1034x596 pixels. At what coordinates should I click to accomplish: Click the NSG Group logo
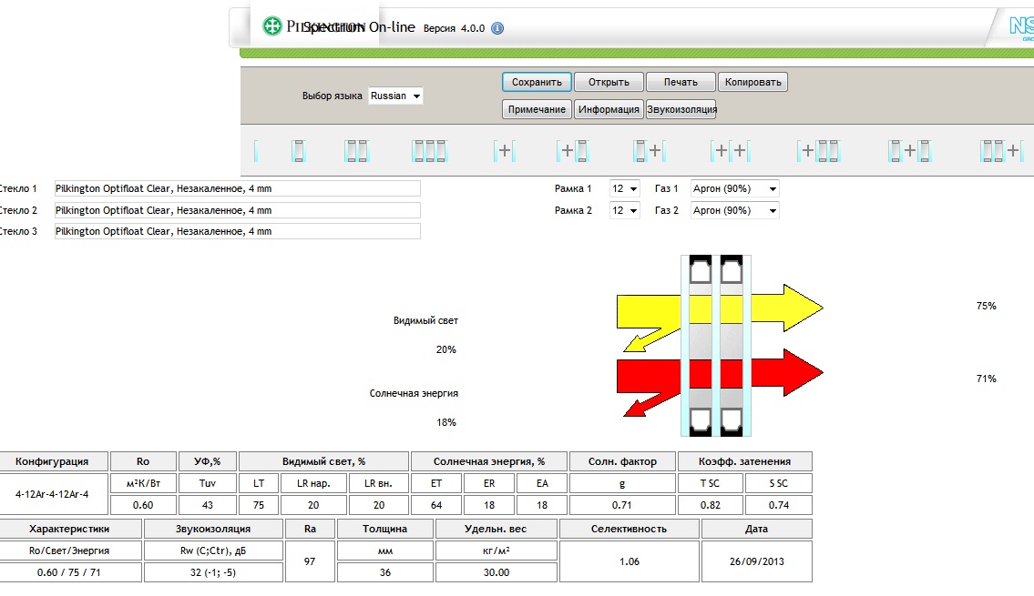(x=1021, y=27)
